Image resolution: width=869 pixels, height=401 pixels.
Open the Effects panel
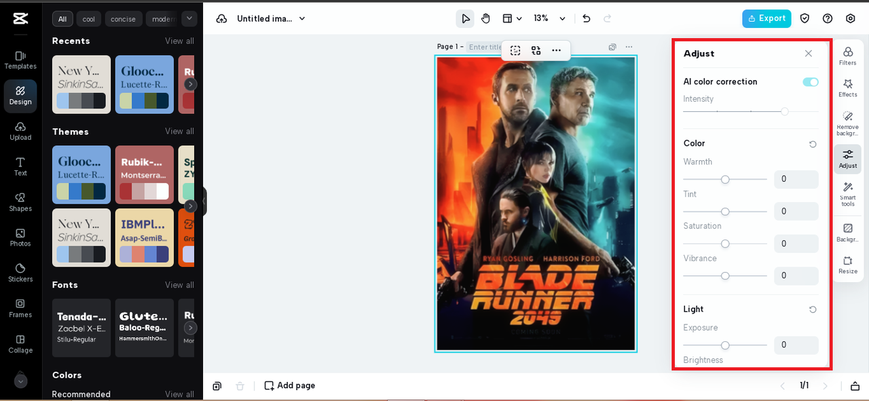click(x=848, y=88)
